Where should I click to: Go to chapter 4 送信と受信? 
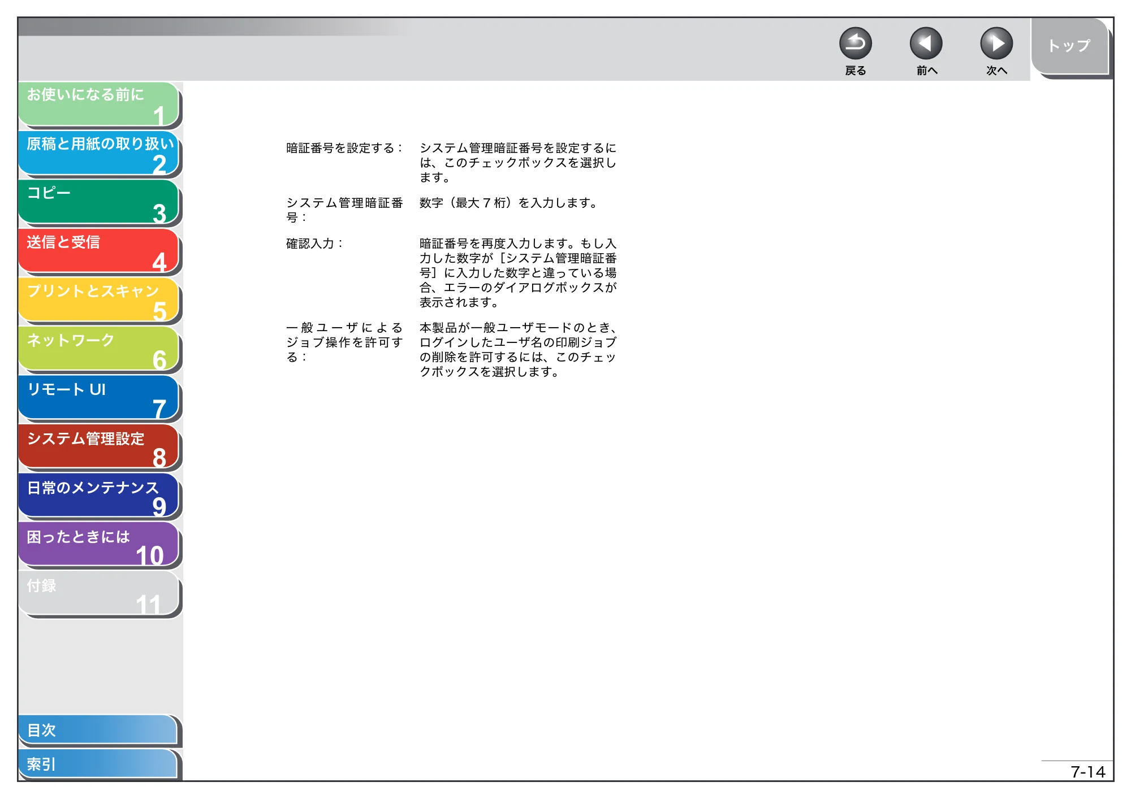[99, 251]
